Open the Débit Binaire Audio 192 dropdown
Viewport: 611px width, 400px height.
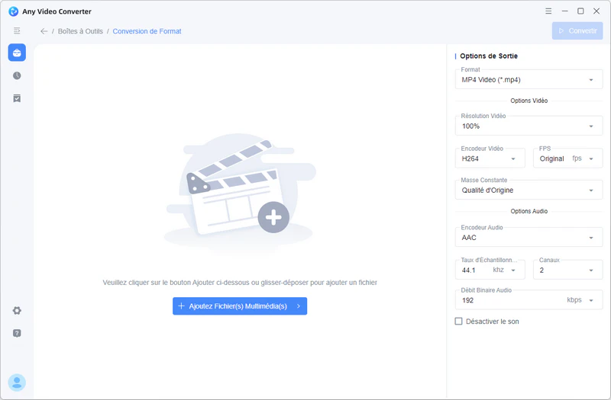pos(529,300)
